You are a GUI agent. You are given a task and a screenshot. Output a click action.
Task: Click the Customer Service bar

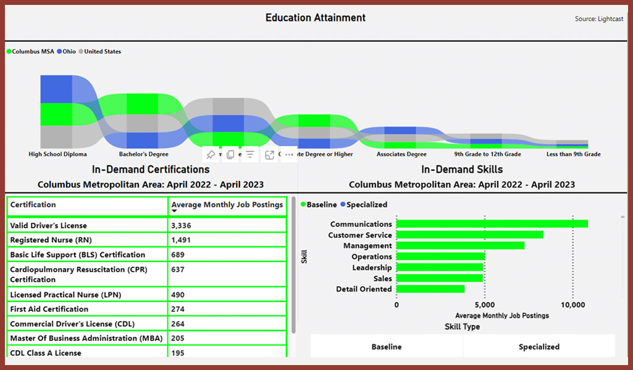(470, 234)
